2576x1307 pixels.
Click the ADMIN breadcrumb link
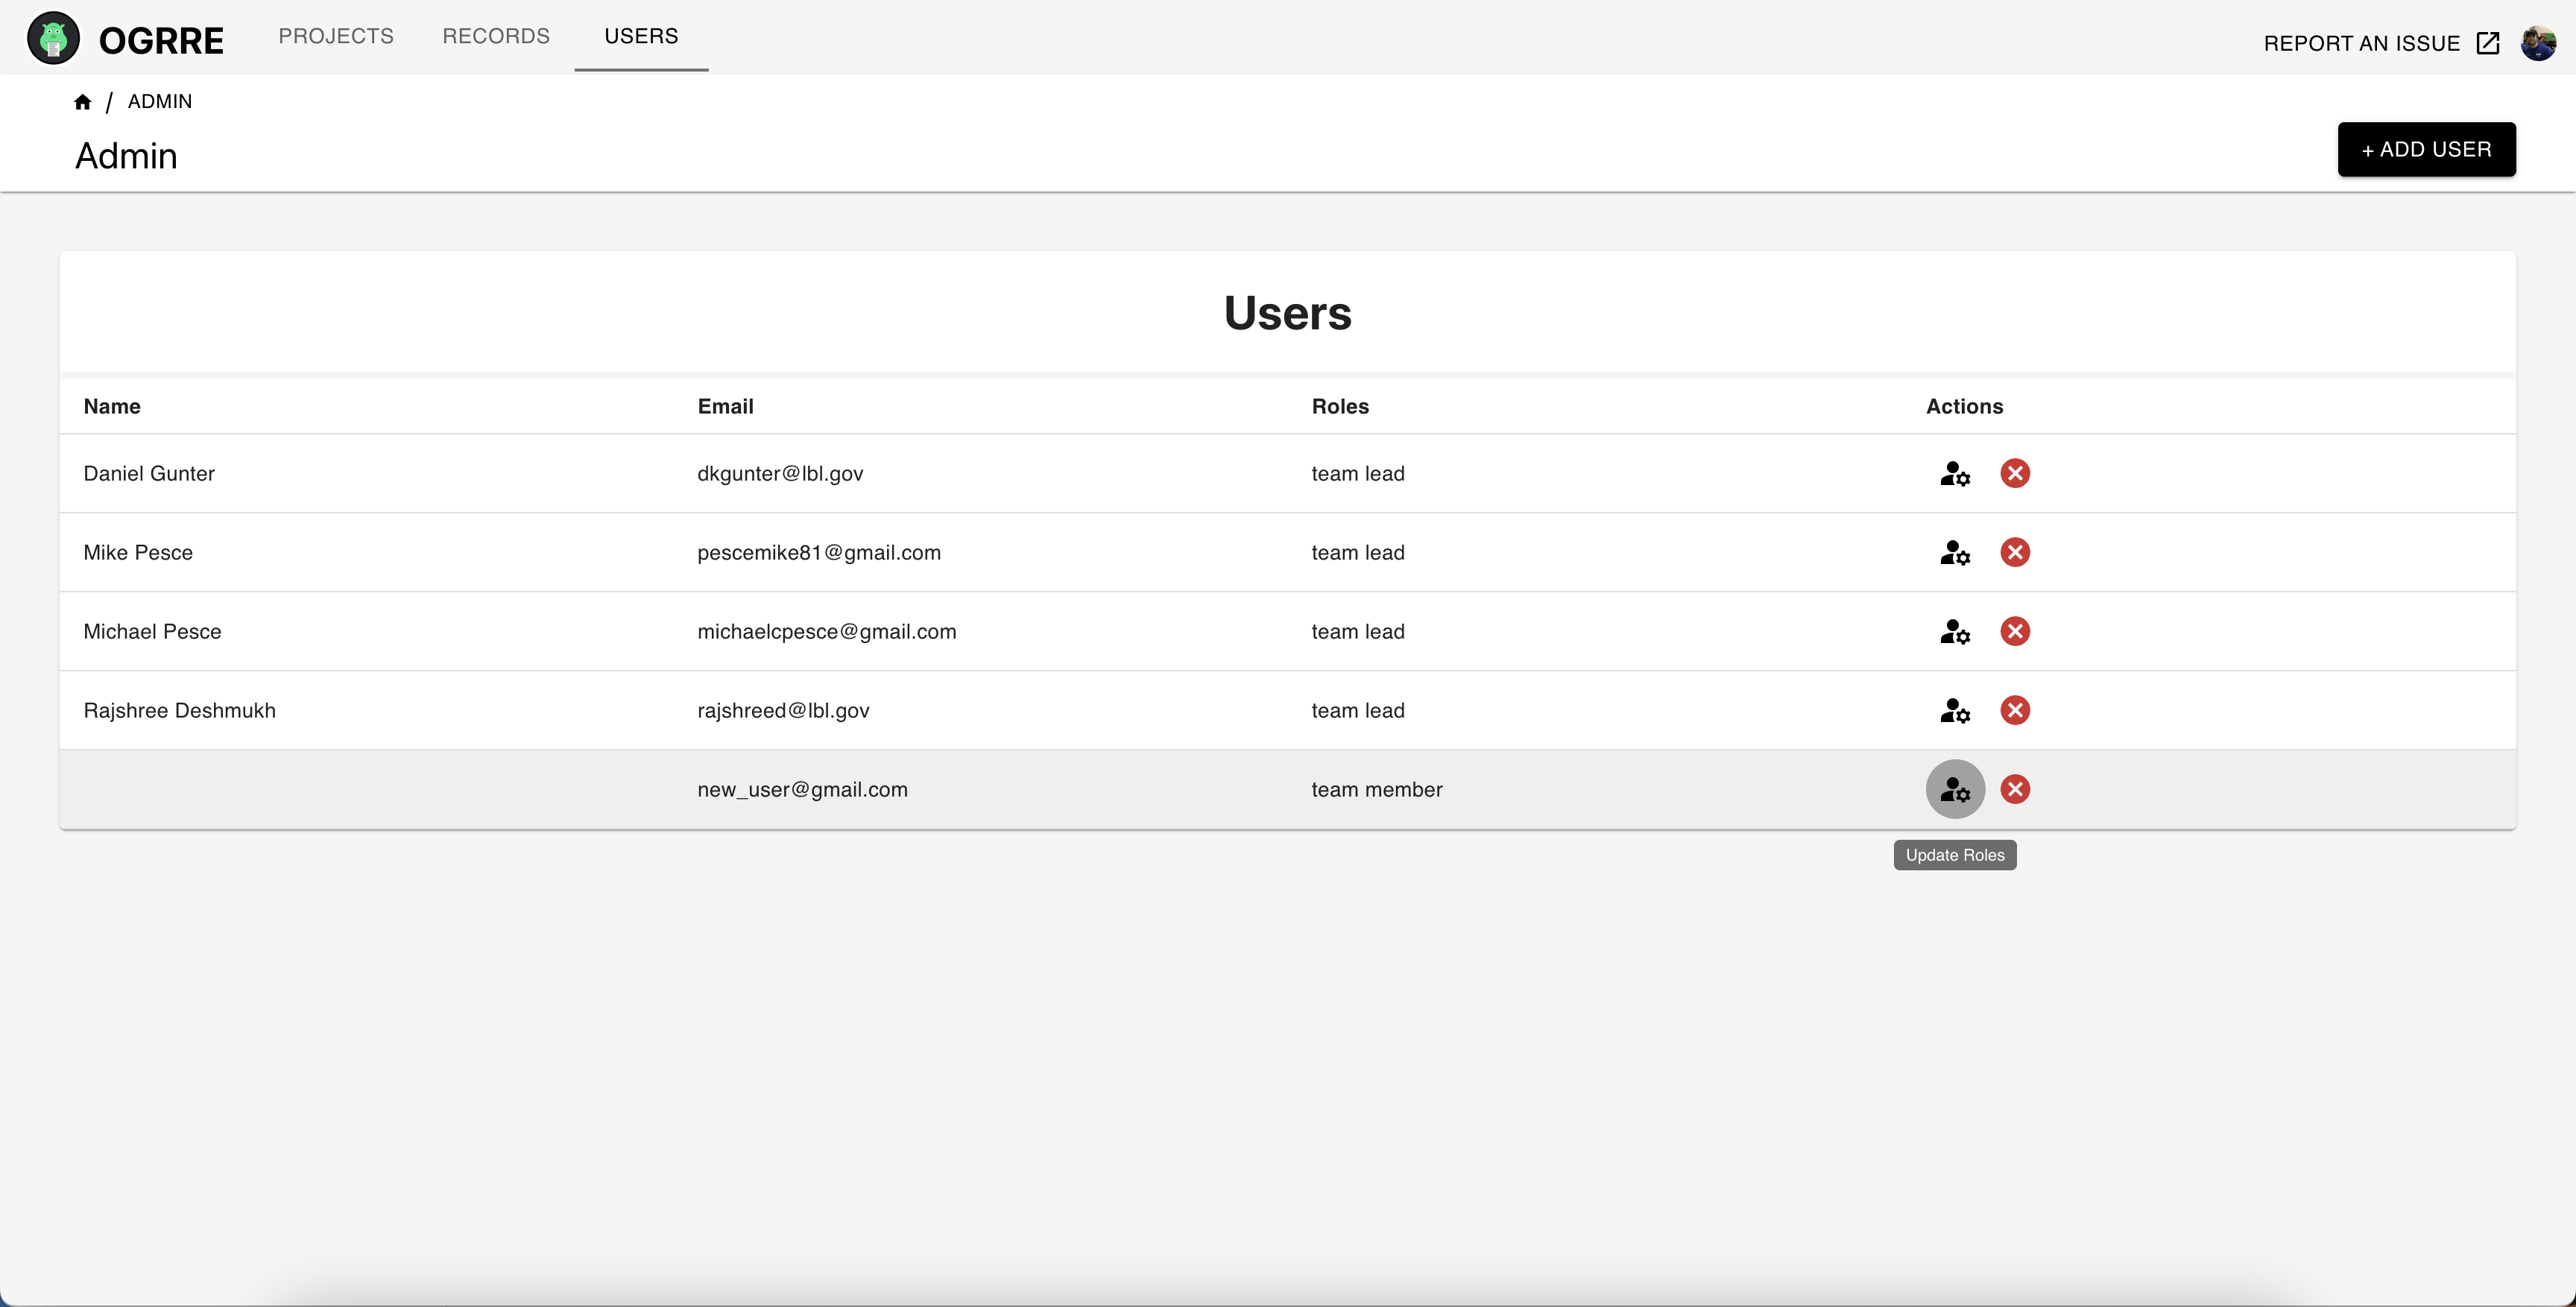160,101
